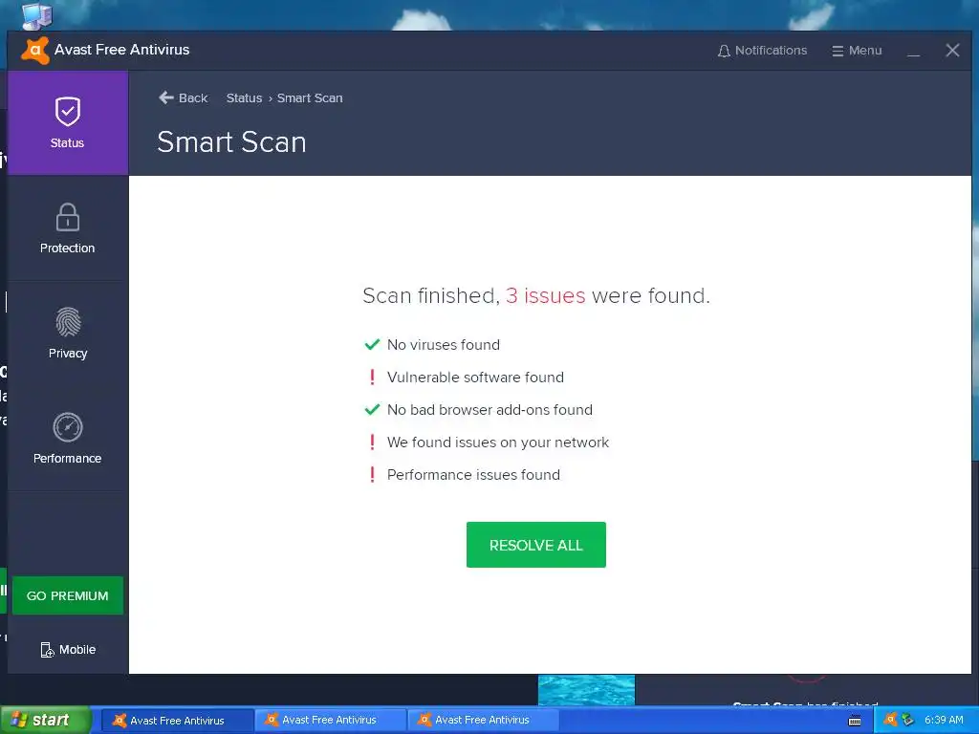Click the Avast tray icon
The image size is (979, 734).
click(891, 721)
